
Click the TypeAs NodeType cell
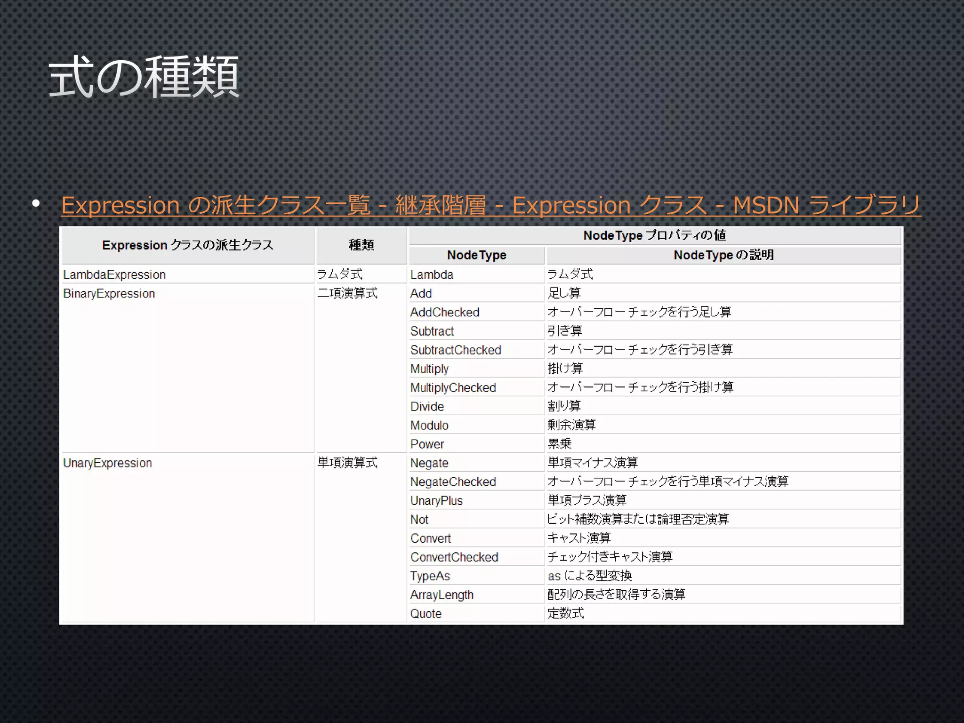pyautogui.click(x=477, y=576)
